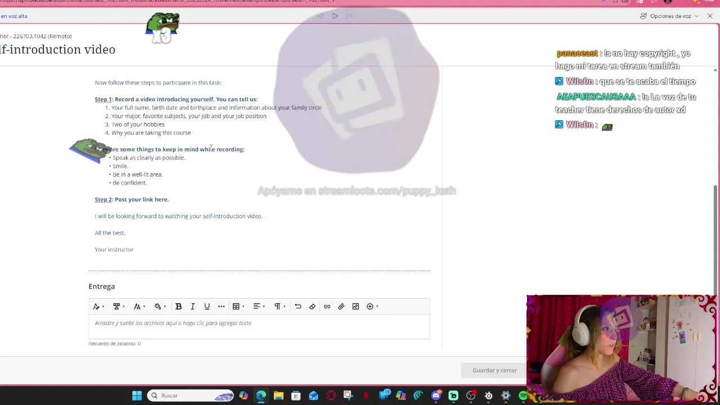
Task: Open the text style dropdown
Action: tap(98, 307)
